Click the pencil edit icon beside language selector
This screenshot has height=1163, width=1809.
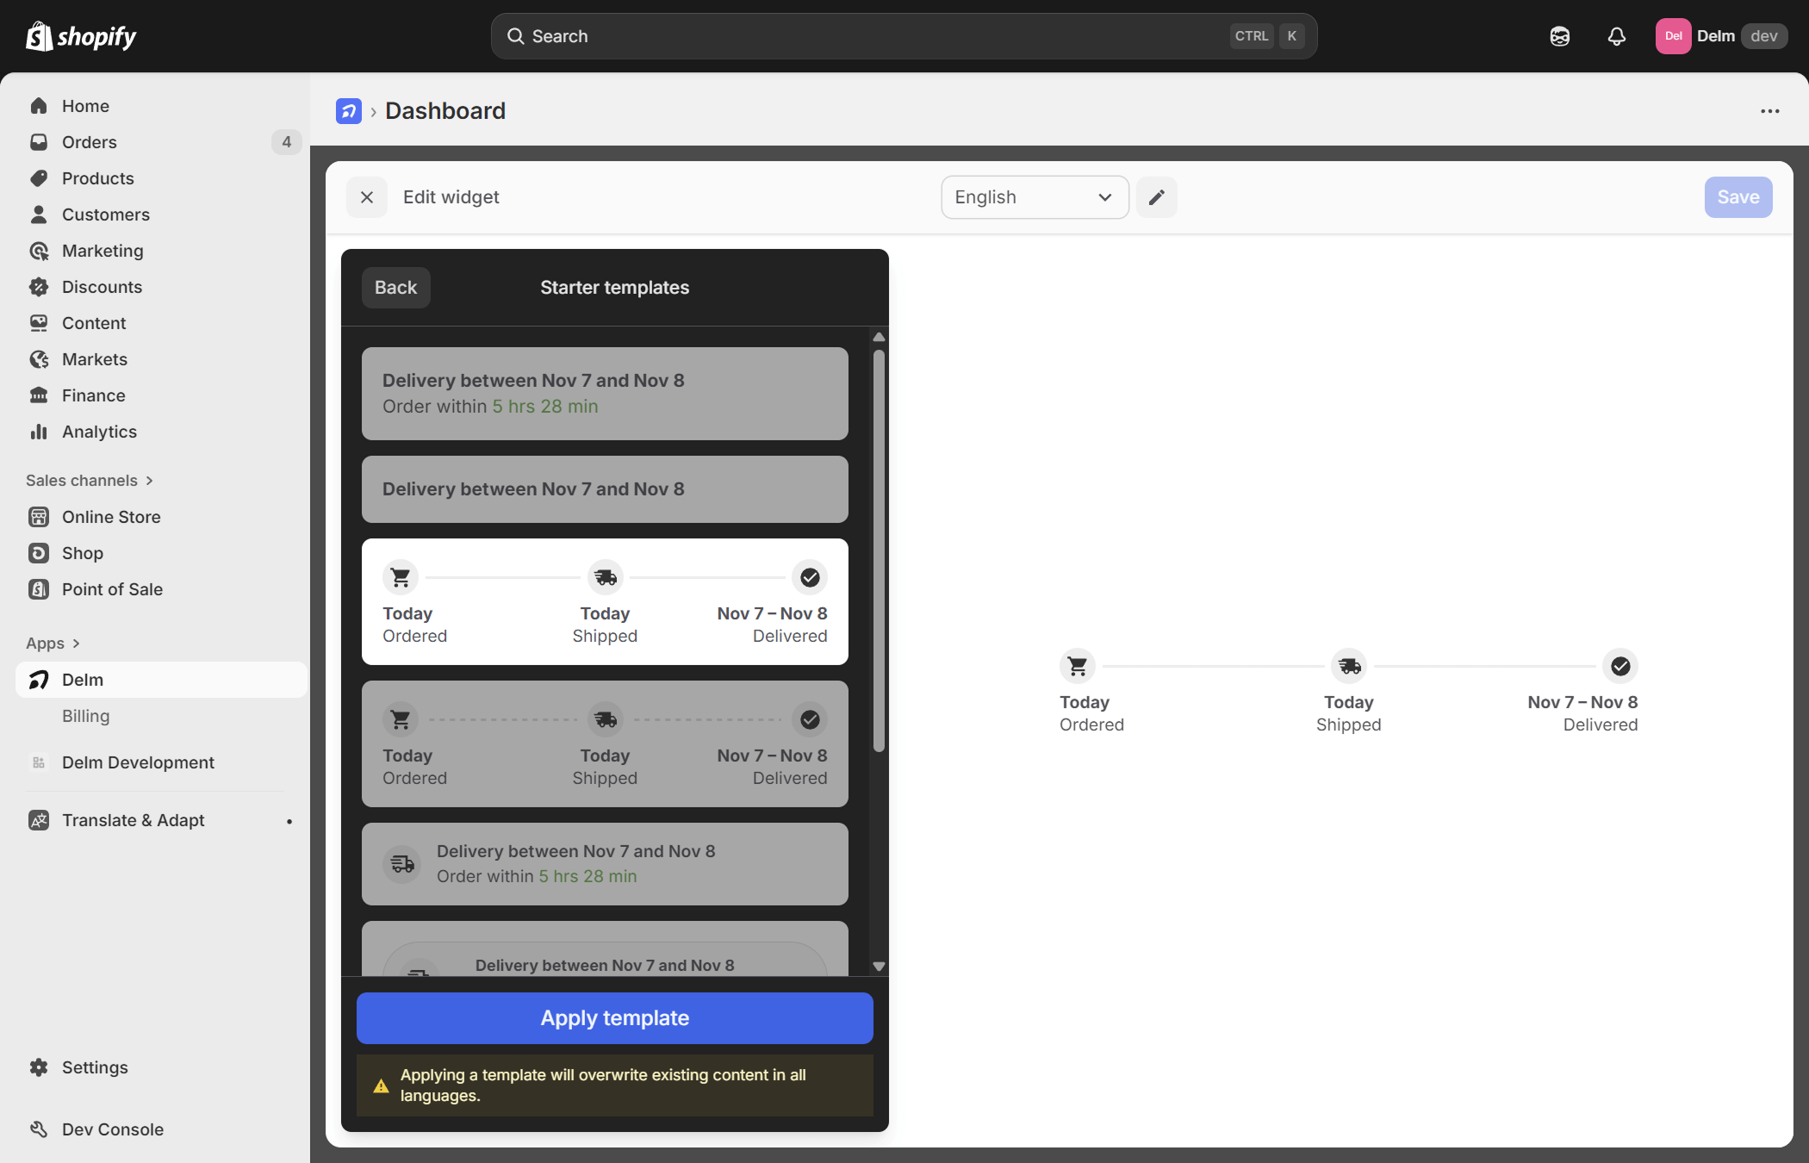[x=1156, y=197]
